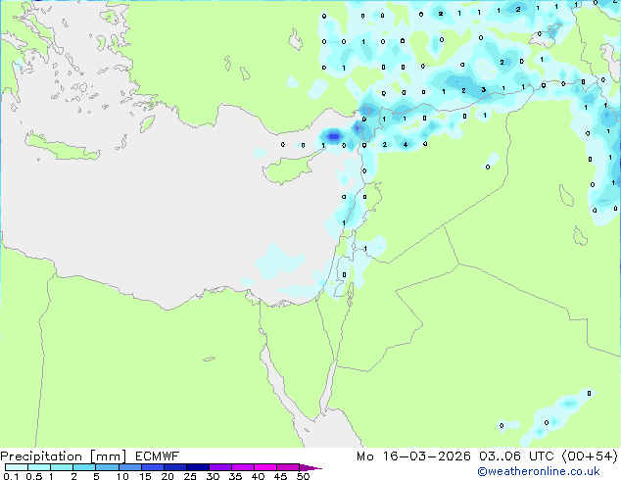This screenshot has width=621, height=480.
Task: Select the 45–50 mm legend color box
Action: pos(288,467)
